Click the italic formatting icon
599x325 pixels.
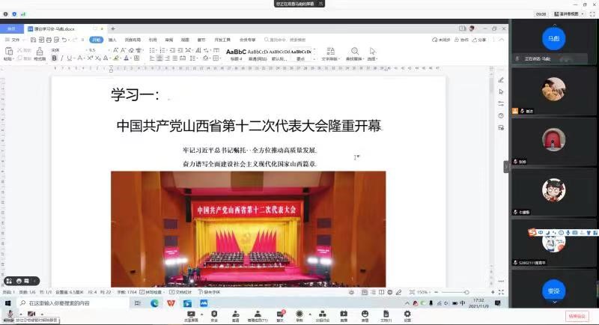pos(62,58)
